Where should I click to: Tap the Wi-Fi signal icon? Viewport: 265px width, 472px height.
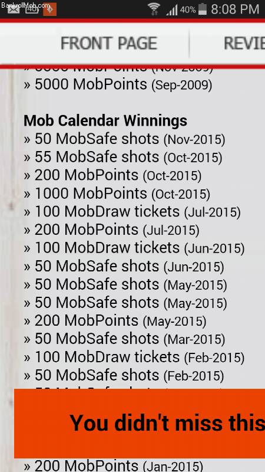154,9
